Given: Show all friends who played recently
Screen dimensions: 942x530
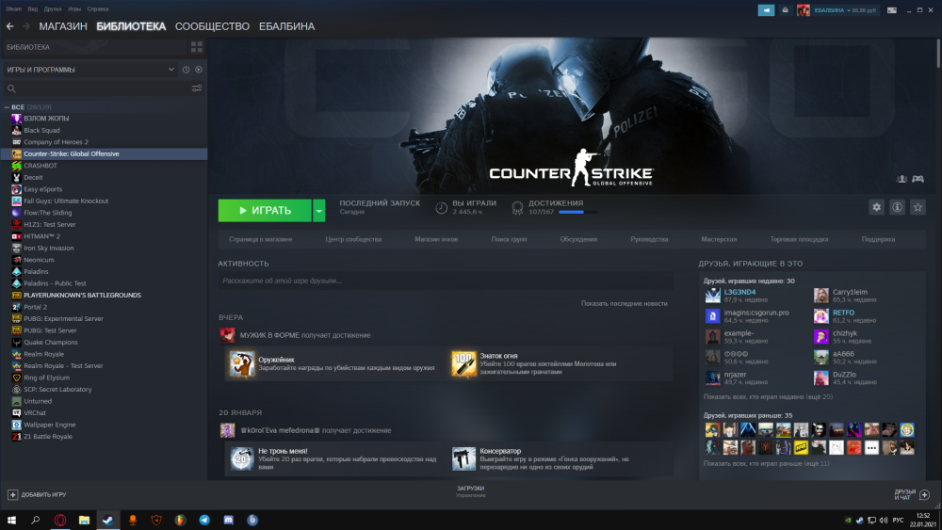Looking at the screenshot, I should pyautogui.click(x=768, y=396).
